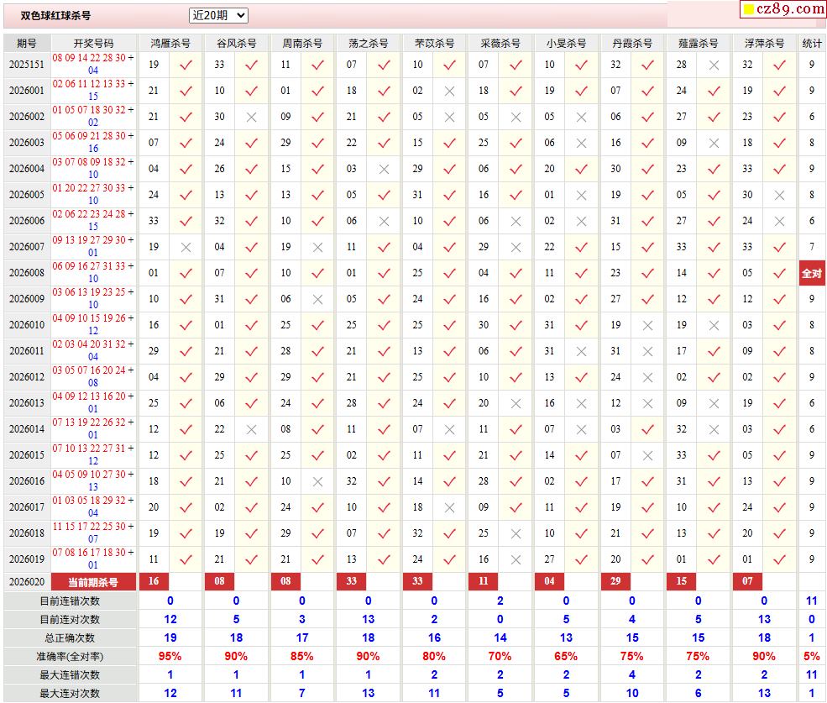The height and width of the screenshot is (703, 827).
Task: Click 谷风杀号 cross mark in row 2026002
Action: pyautogui.click(x=251, y=117)
